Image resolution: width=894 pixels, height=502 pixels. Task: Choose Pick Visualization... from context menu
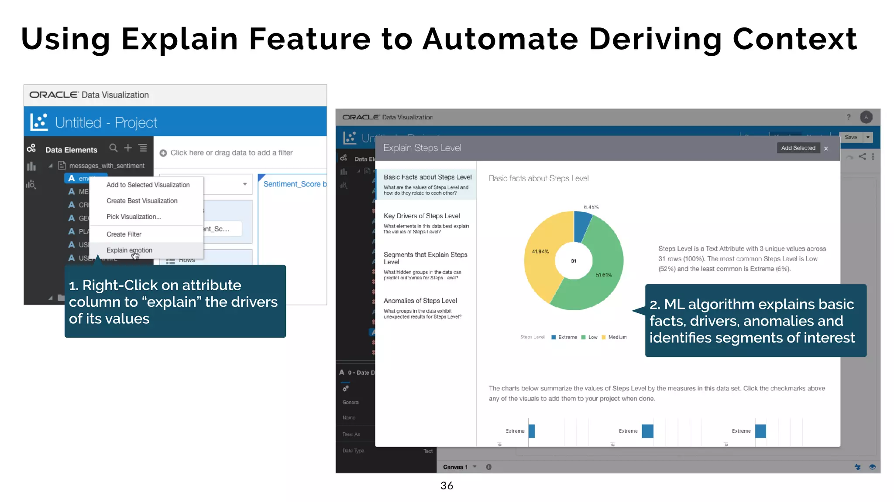point(134,217)
